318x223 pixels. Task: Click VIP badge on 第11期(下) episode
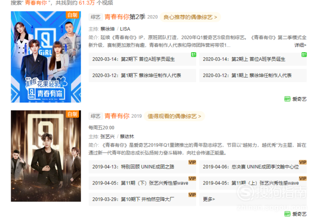[x=192, y=179]
